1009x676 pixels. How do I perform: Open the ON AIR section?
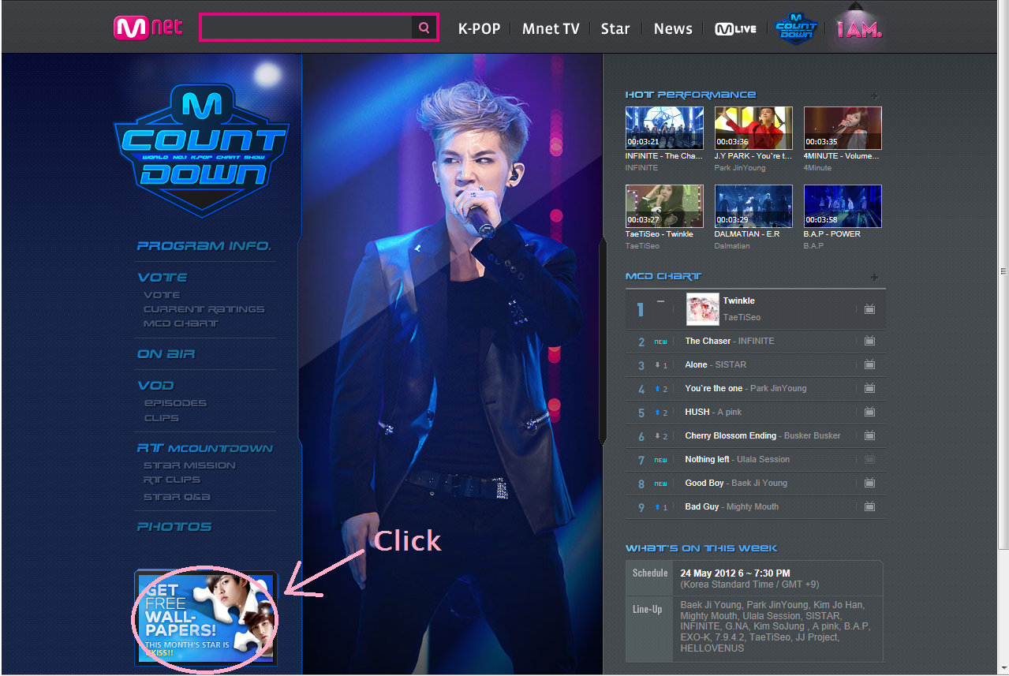pyautogui.click(x=166, y=353)
